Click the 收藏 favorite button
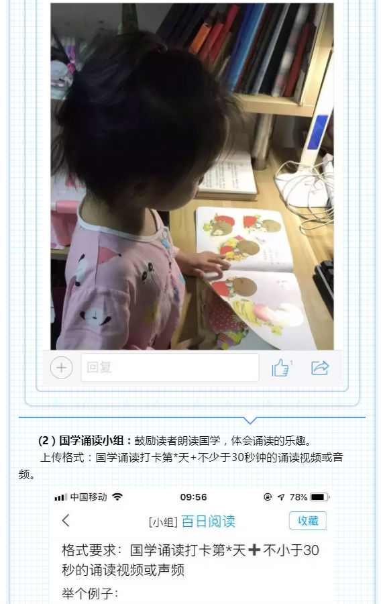The height and width of the screenshot is (604, 381). [x=308, y=521]
